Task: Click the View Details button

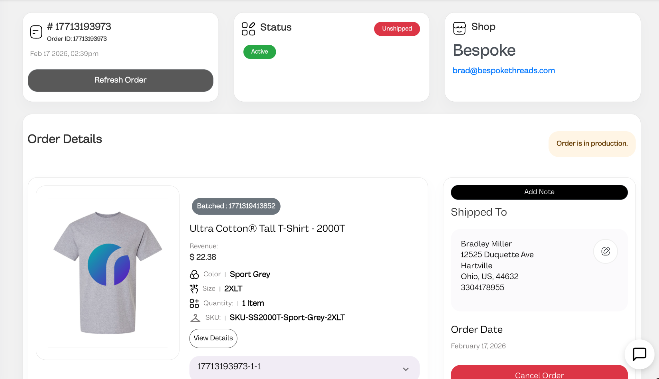Action: click(x=213, y=338)
